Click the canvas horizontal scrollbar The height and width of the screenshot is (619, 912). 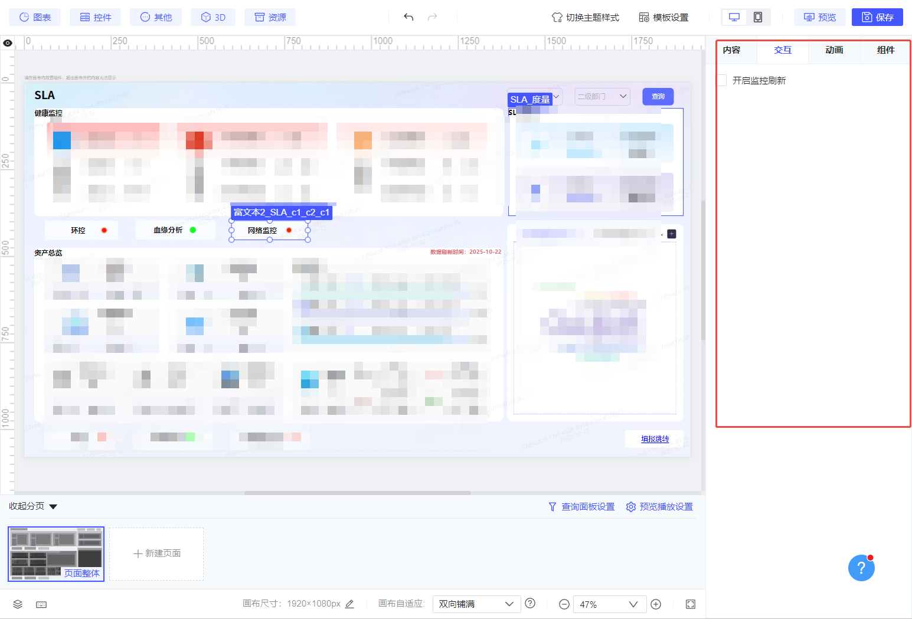click(x=358, y=493)
